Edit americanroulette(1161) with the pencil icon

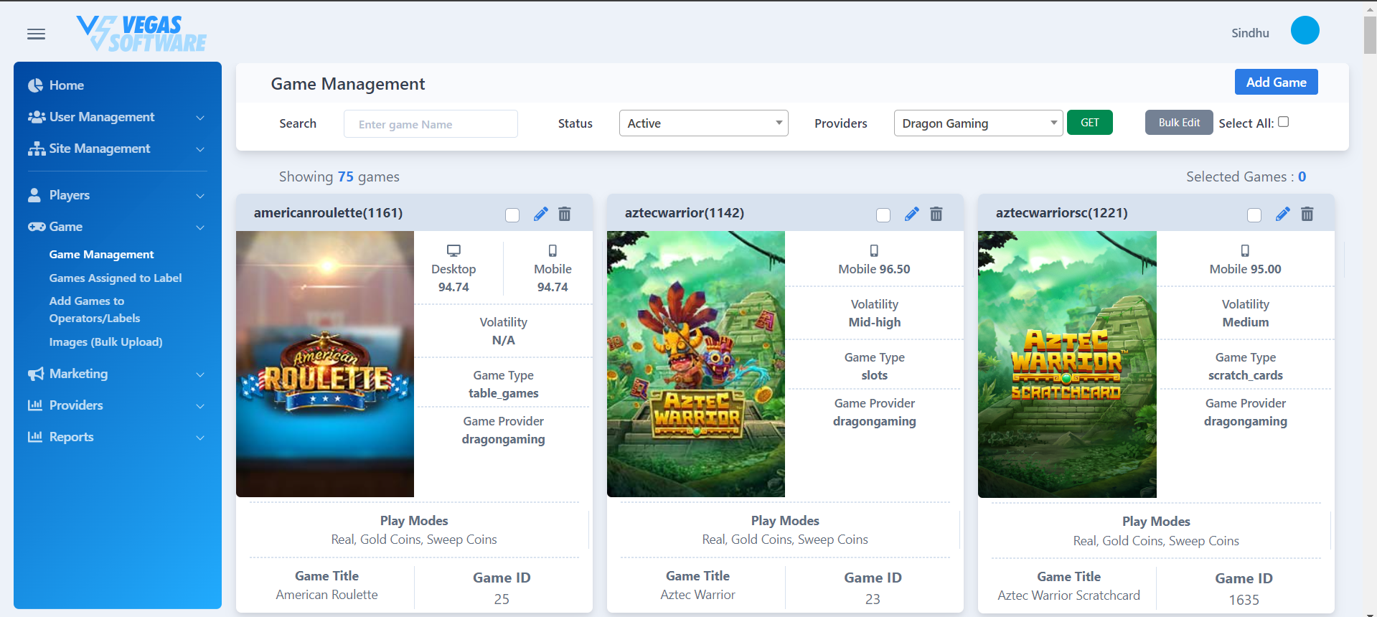[x=541, y=214]
